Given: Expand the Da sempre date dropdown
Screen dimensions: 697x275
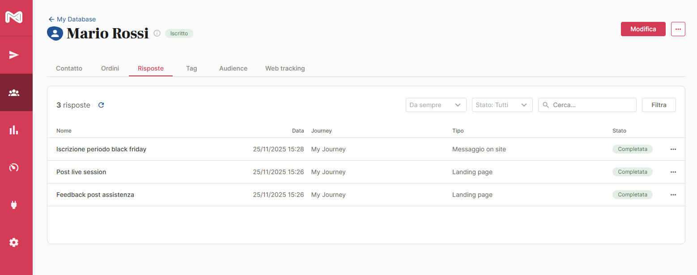Looking at the screenshot, I should point(436,105).
